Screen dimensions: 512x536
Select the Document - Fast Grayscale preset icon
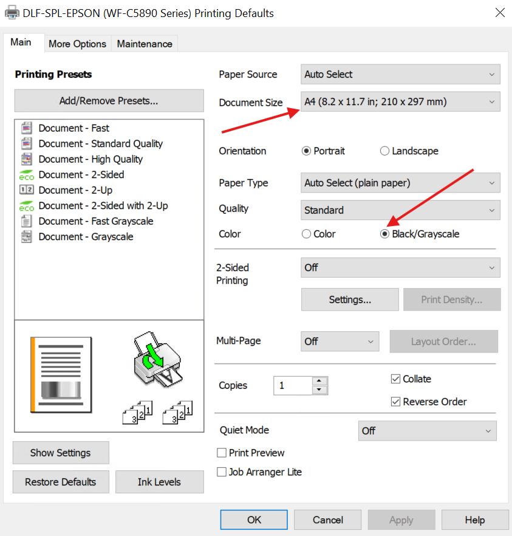26,221
